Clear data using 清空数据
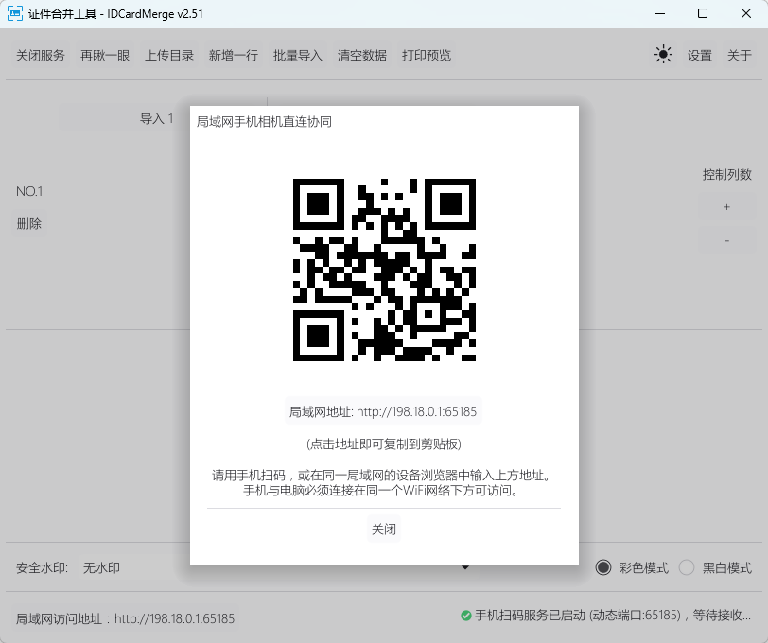 click(361, 56)
